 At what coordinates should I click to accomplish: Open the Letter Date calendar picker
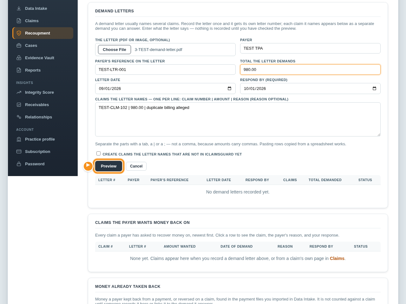[x=229, y=88]
